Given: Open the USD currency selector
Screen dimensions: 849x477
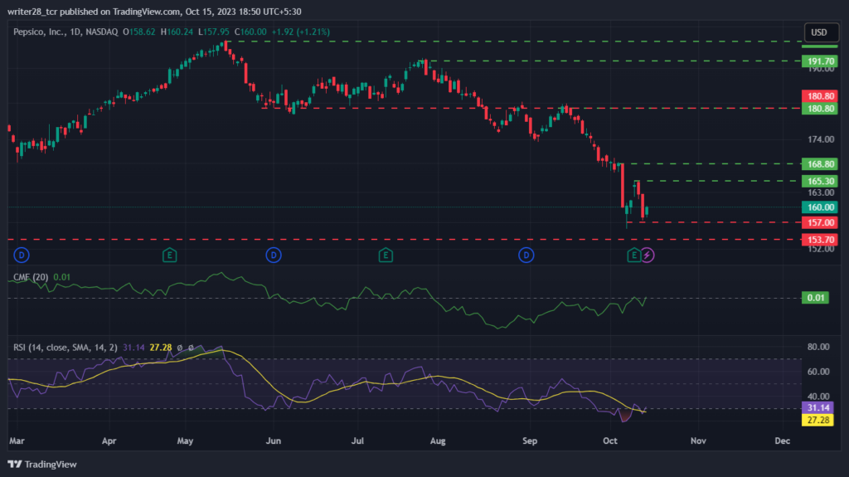Looking at the screenshot, I should coord(821,32).
